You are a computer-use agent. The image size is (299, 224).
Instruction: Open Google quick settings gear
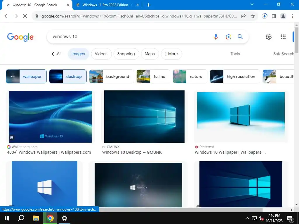[x=269, y=37]
